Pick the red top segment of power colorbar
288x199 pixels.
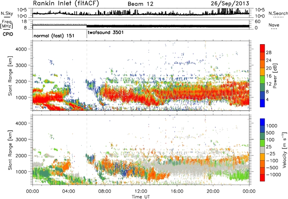(262, 48)
